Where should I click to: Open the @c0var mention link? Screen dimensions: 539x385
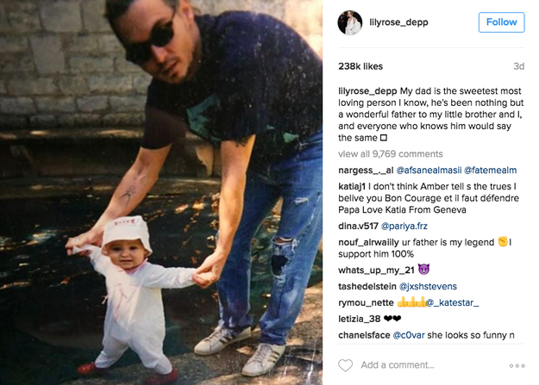click(409, 335)
